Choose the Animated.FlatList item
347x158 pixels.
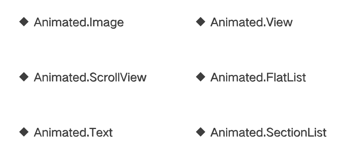click(x=258, y=77)
